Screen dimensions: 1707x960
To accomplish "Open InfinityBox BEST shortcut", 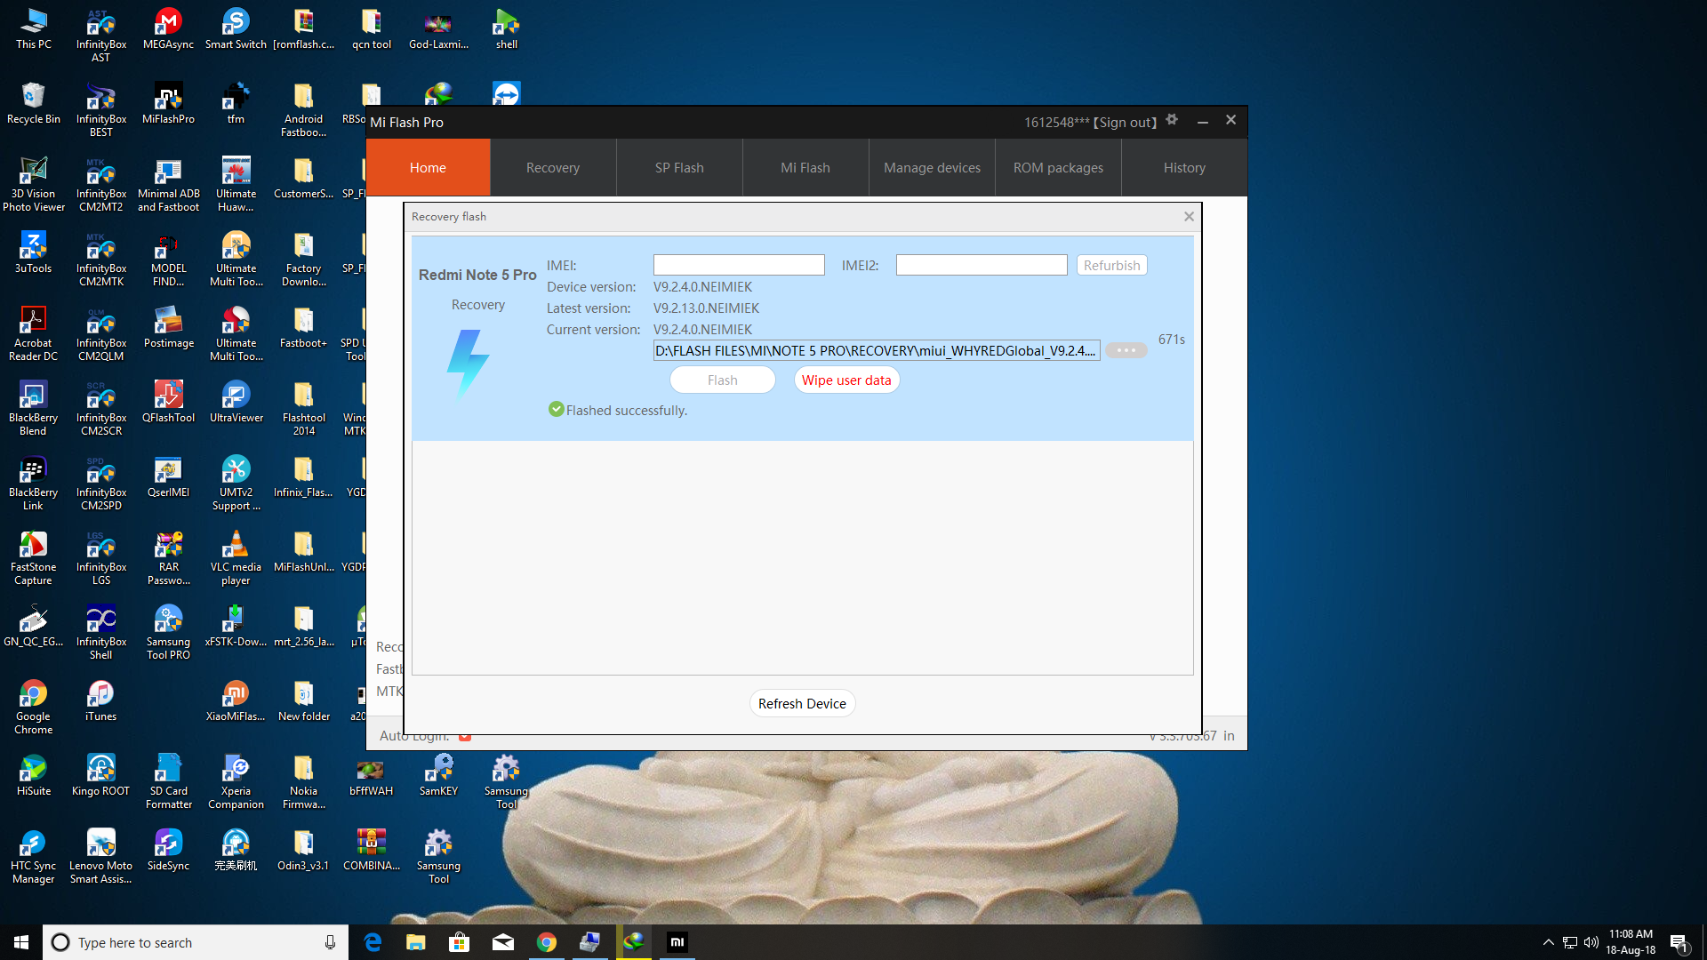I will click(x=101, y=110).
